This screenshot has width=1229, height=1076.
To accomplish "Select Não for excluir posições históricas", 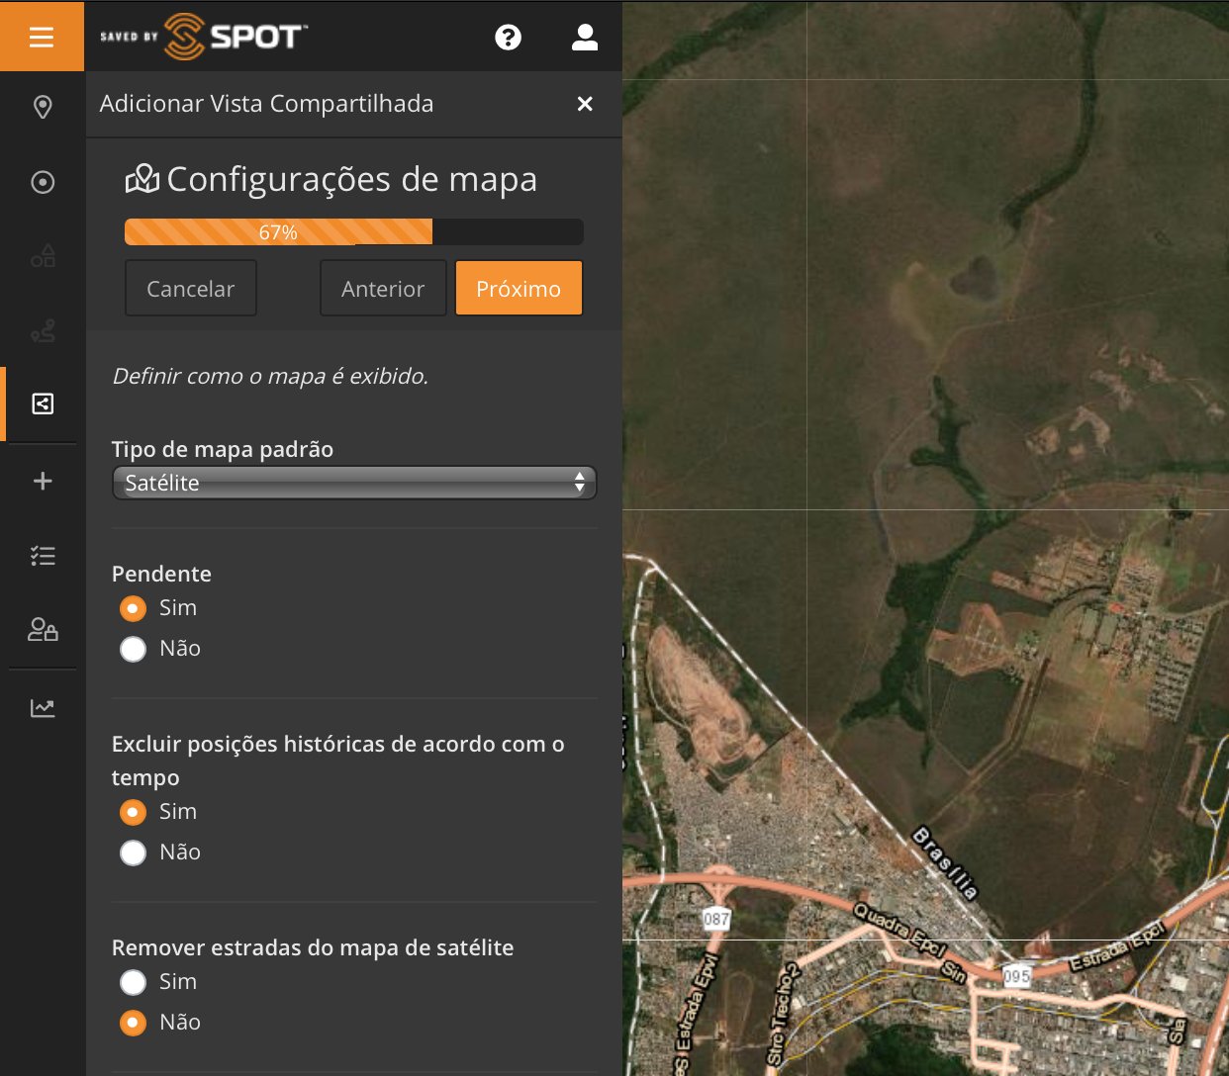I will pos(134,852).
